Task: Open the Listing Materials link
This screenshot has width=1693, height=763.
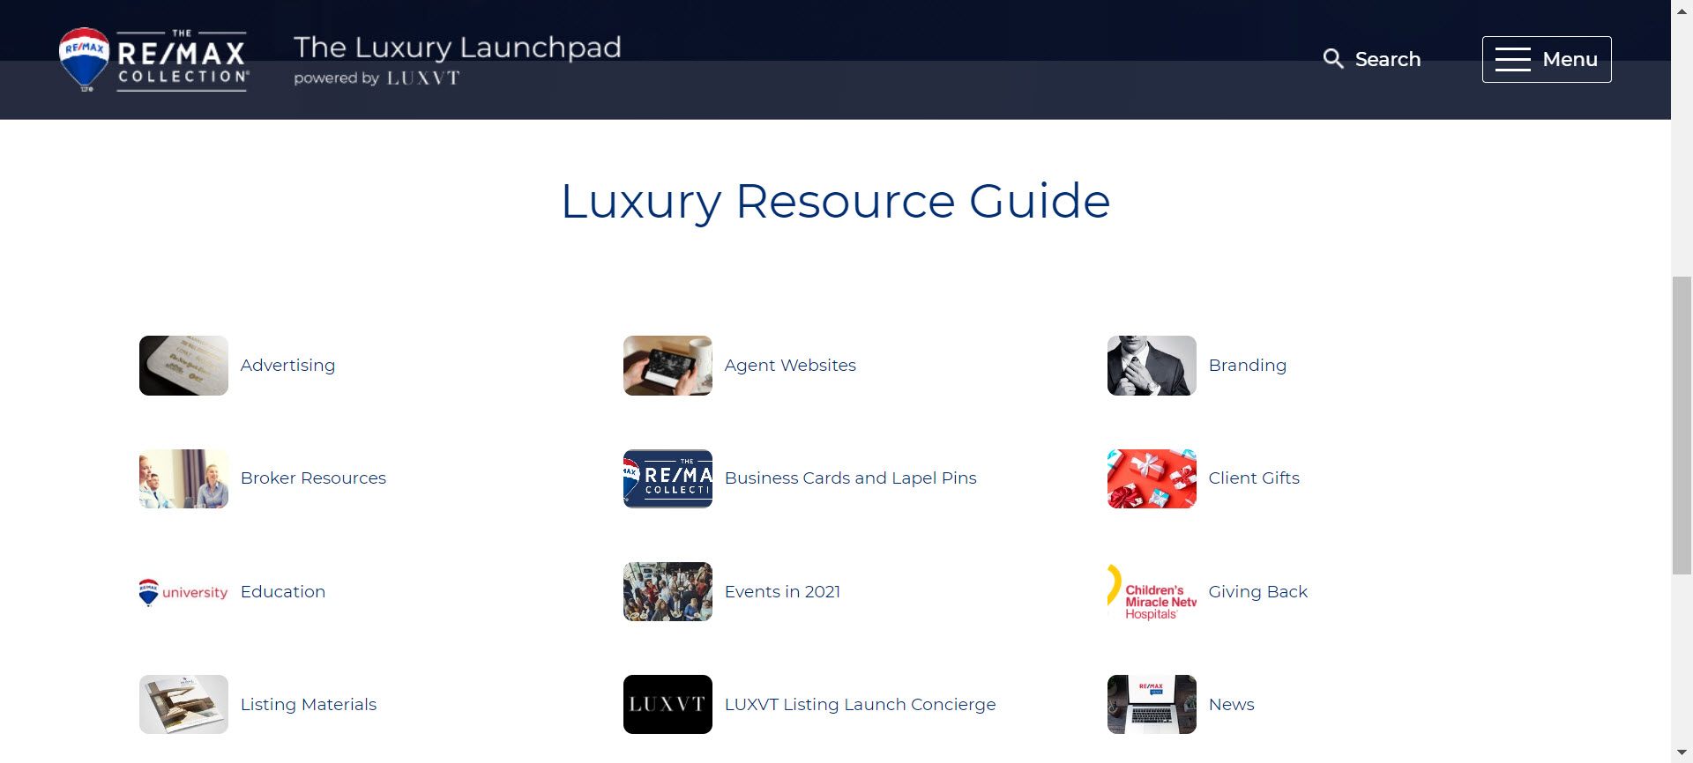Action: click(x=309, y=705)
